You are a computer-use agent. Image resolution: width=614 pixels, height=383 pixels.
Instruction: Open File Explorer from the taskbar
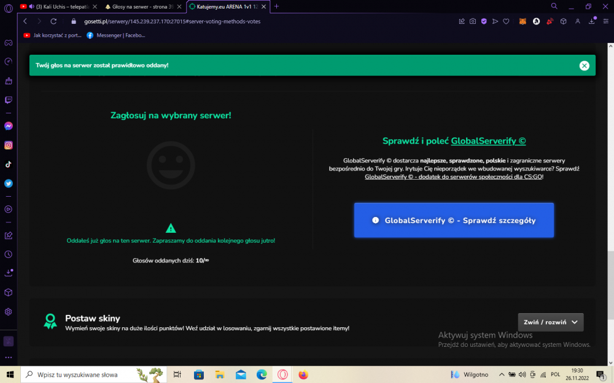pos(220,374)
